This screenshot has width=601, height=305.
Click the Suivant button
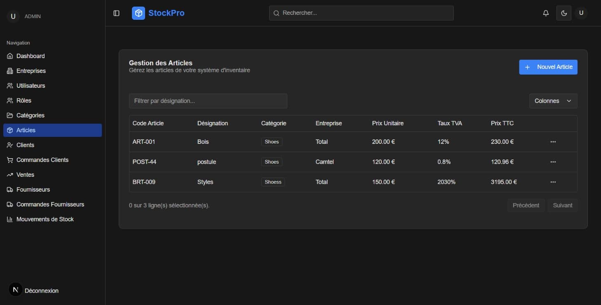tap(563, 205)
